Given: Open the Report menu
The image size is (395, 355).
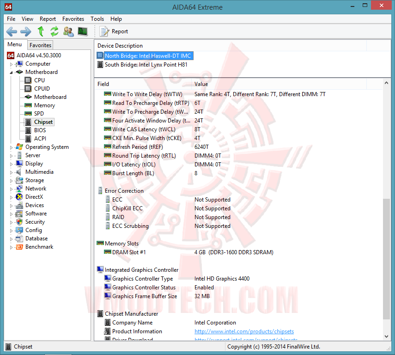Looking at the screenshot, I should (48, 19).
